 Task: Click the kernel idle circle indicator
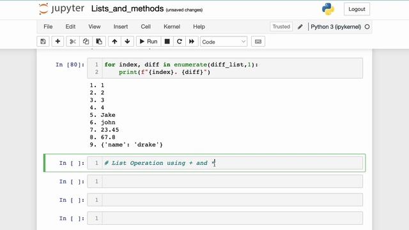(x=367, y=27)
